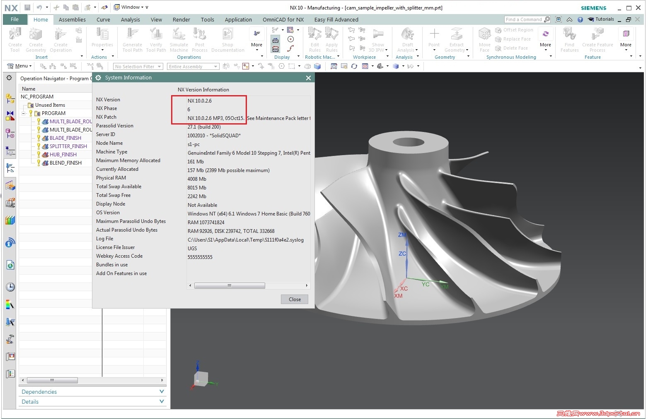The height and width of the screenshot is (419, 648).
Task: Click the settings gear in the Operation Navigator
Action: [x=9, y=78]
